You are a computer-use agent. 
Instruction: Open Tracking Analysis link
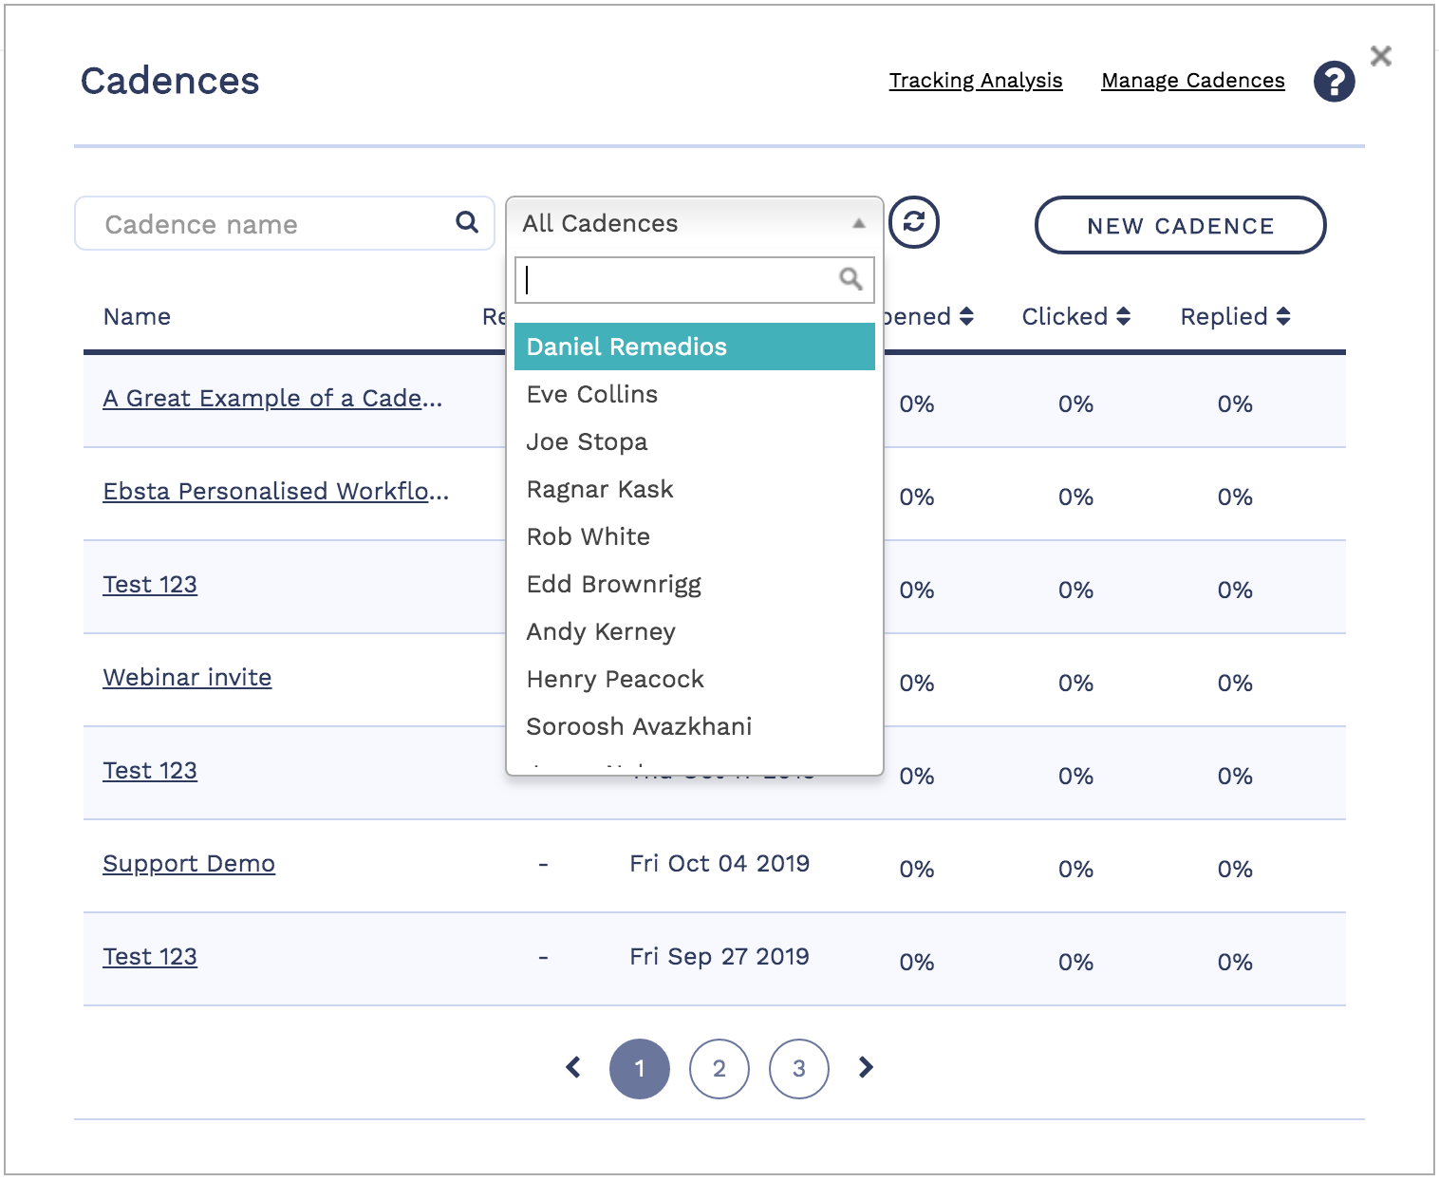click(975, 81)
